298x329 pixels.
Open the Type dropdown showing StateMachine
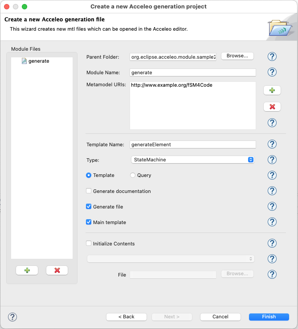193,160
